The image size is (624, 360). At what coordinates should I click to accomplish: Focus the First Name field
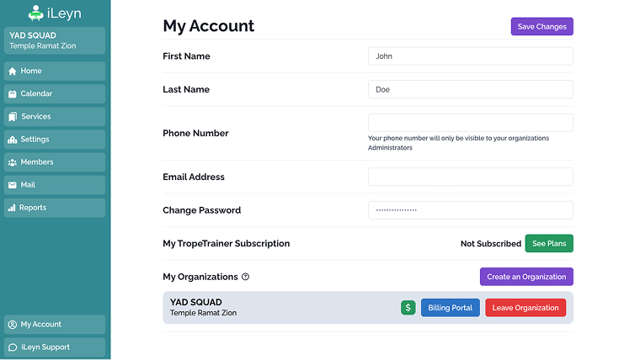tap(471, 56)
